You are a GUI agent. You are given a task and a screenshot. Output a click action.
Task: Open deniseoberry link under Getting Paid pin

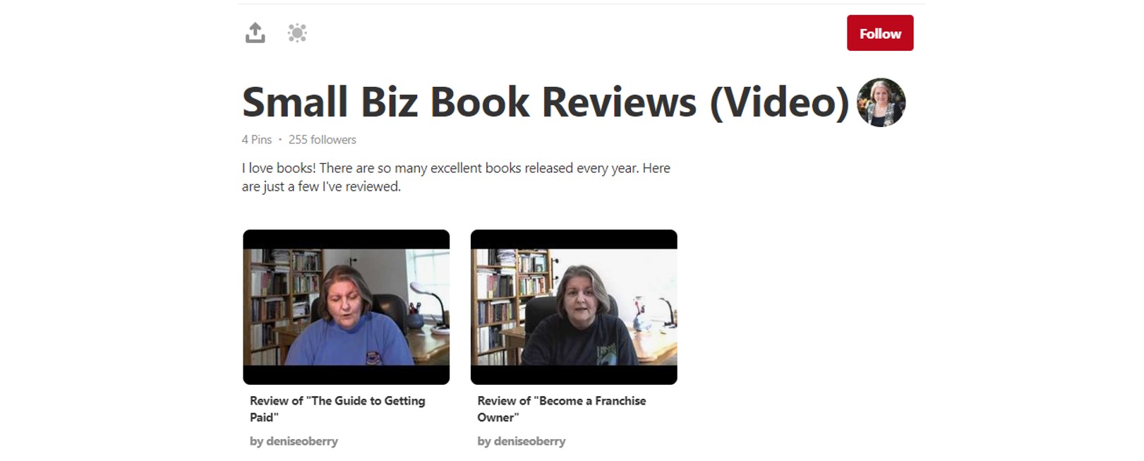coord(294,441)
